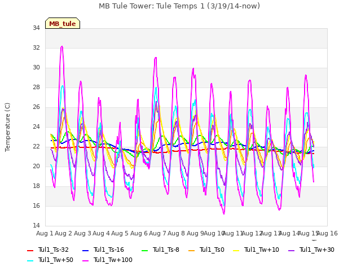Click the 22 y-axis tick label
Image resolution: width=361 pixels, height=271 pixels.
[x=36, y=147]
